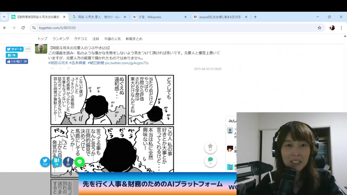Open 注目 in the site navigation
347x195 pixels.
tap(96, 39)
